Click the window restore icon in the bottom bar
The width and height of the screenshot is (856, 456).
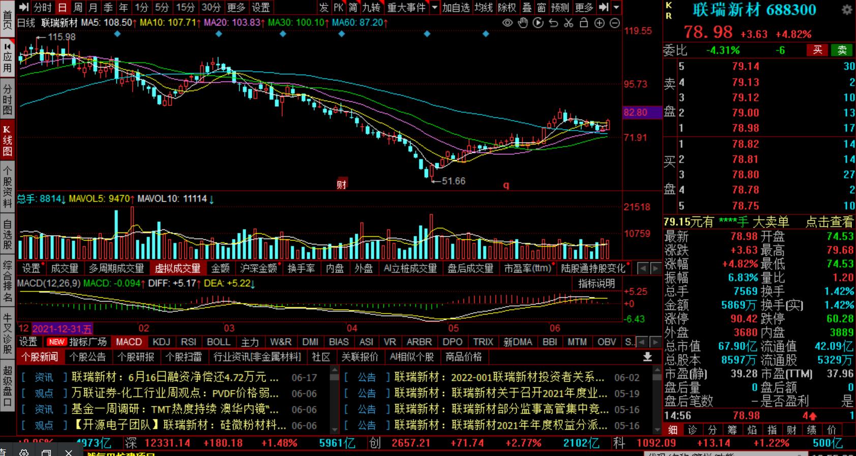tap(46, 452)
